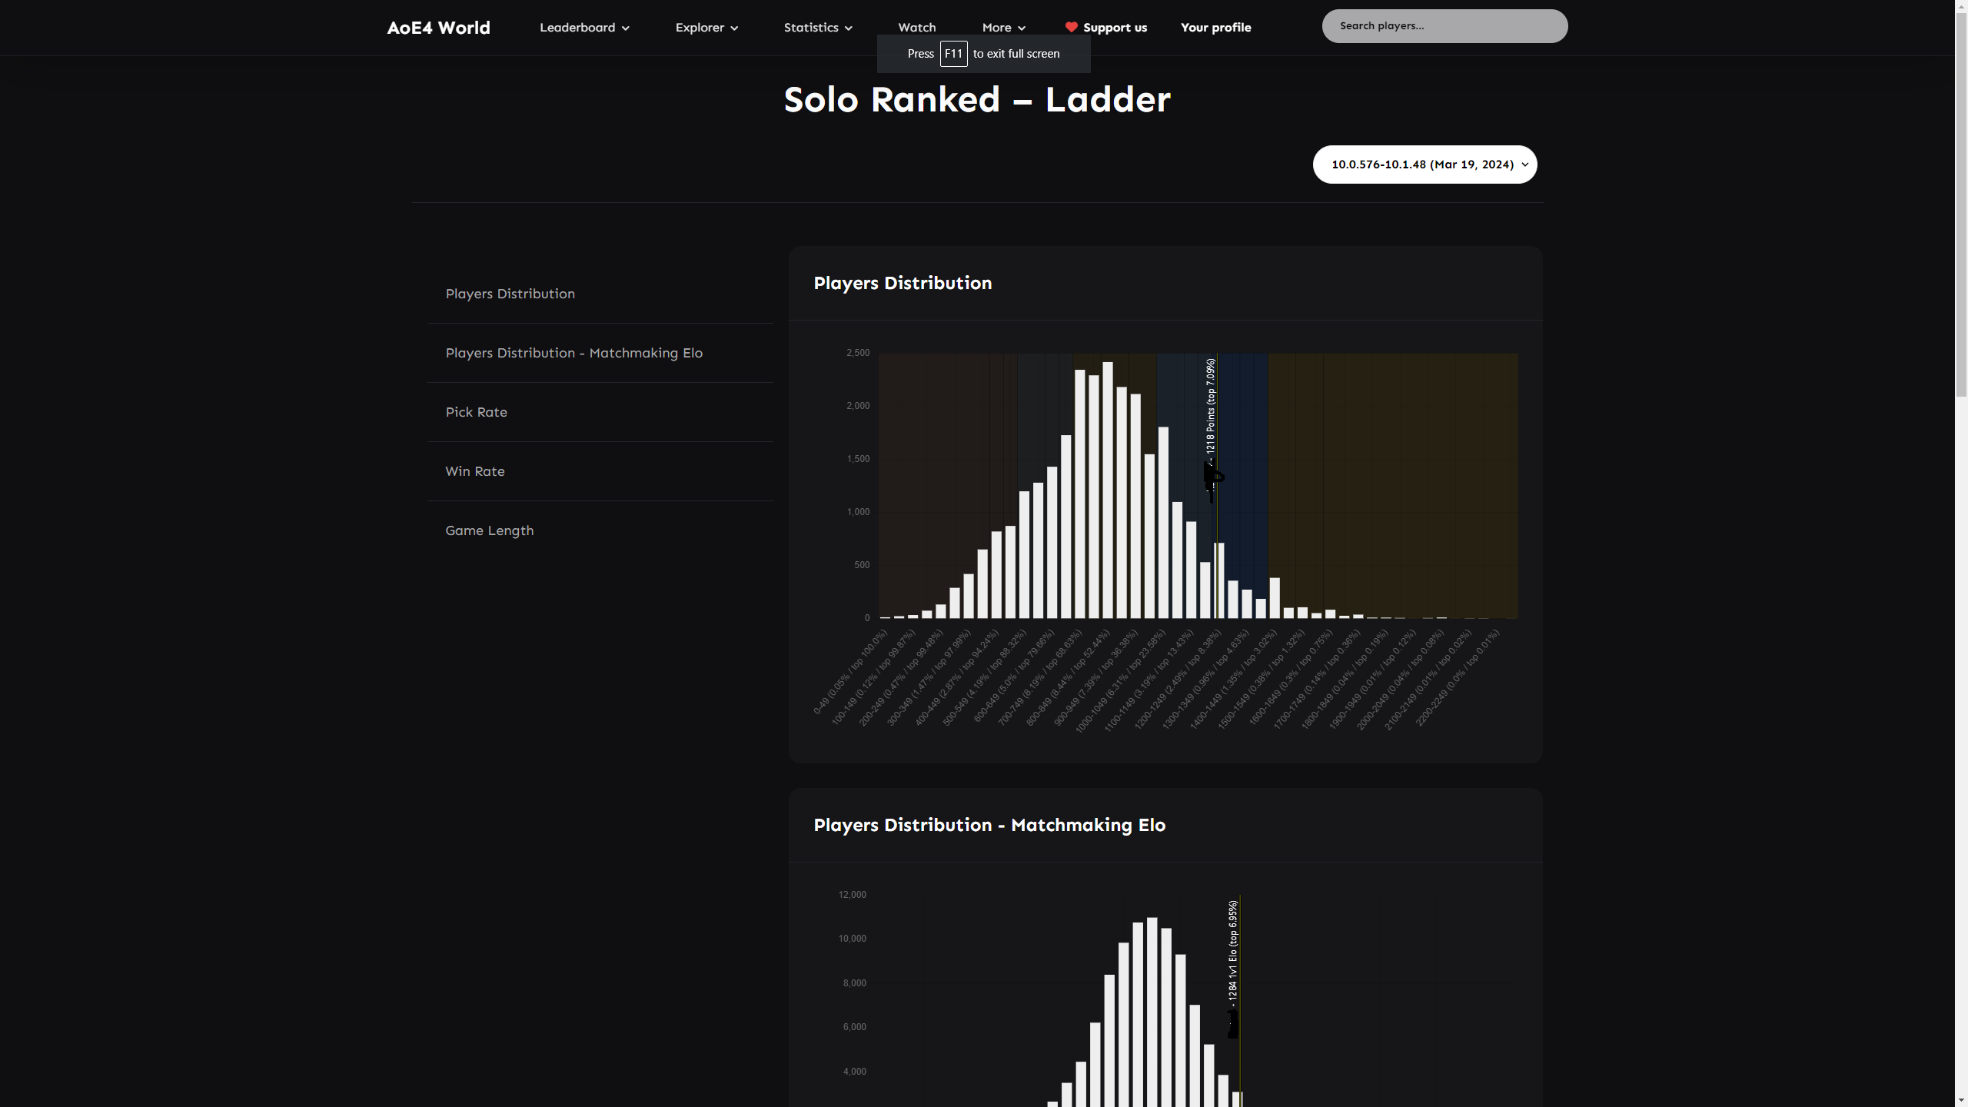Click the 1218 Points marker line in chart

[1216, 486]
